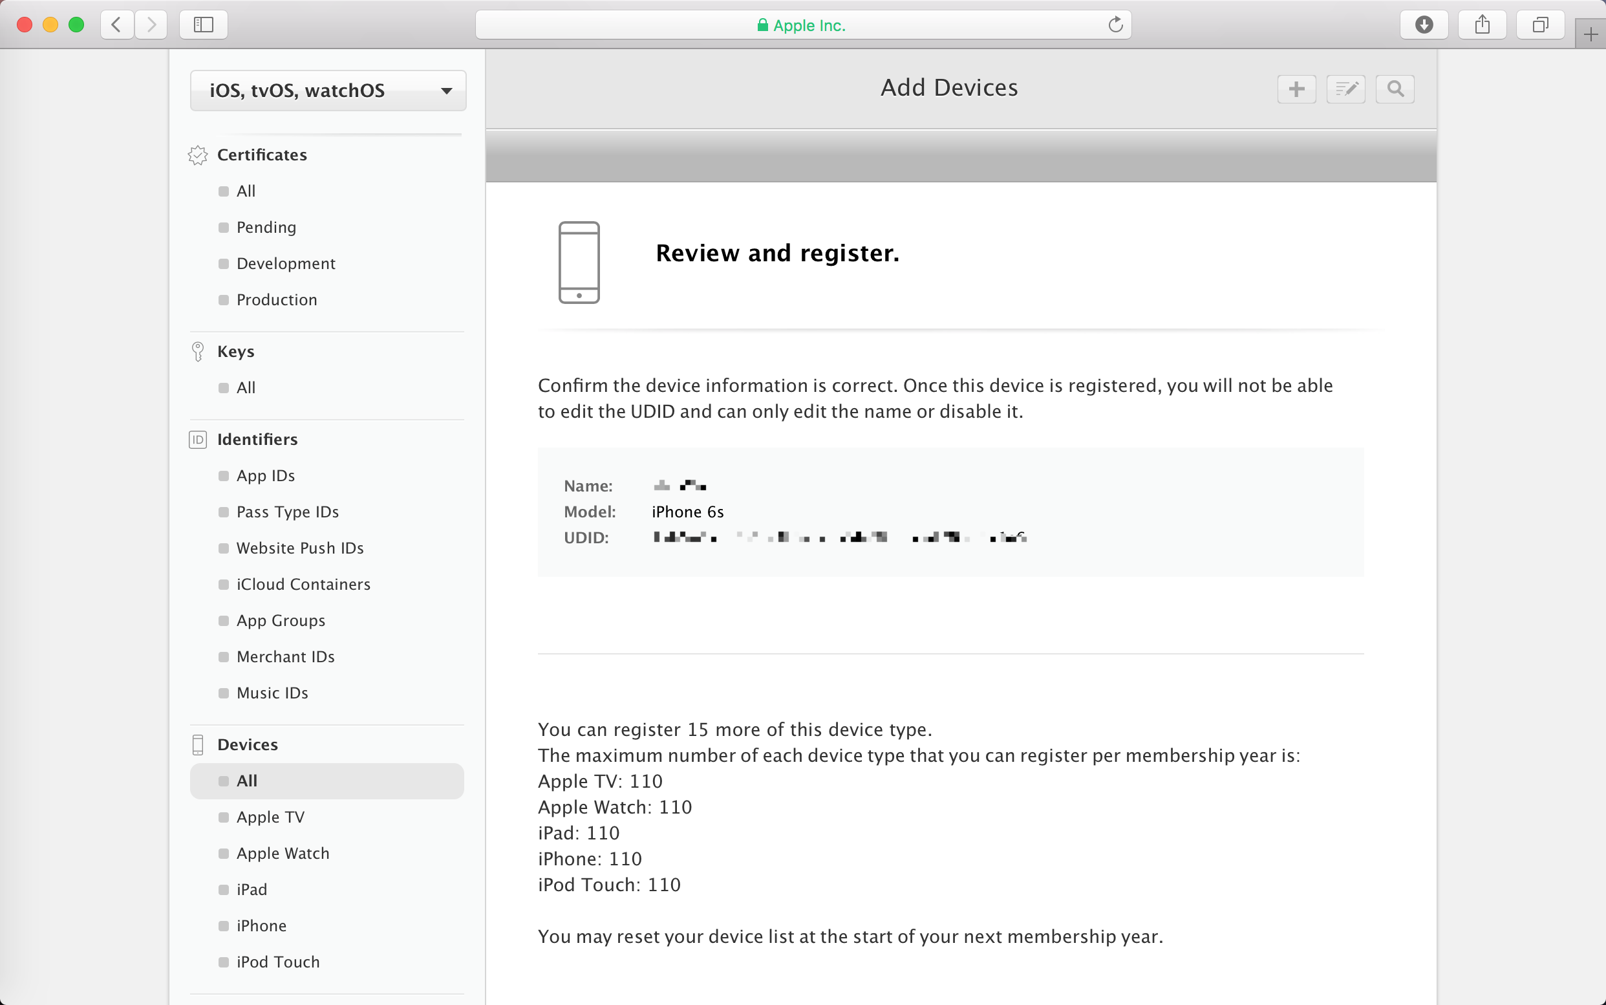Open the Safari share button
Image resolution: width=1606 pixels, height=1005 pixels.
(x=1482, y=25)
